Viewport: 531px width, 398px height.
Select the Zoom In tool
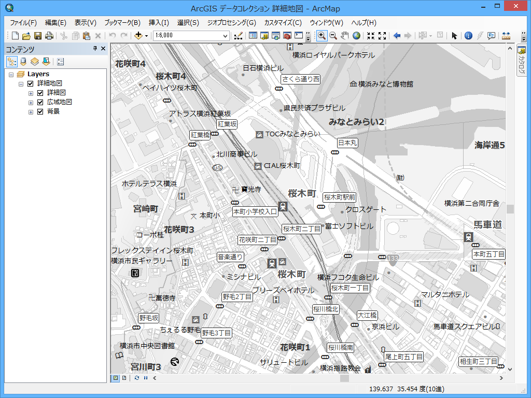322,36
